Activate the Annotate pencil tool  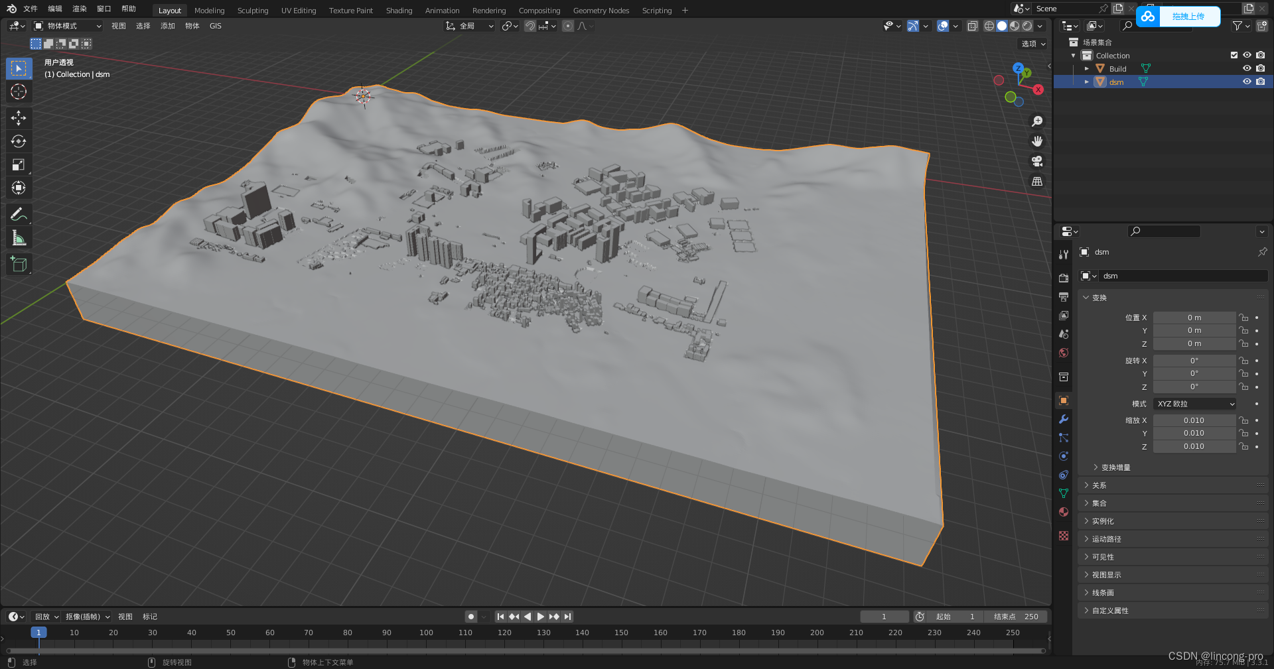19,214
